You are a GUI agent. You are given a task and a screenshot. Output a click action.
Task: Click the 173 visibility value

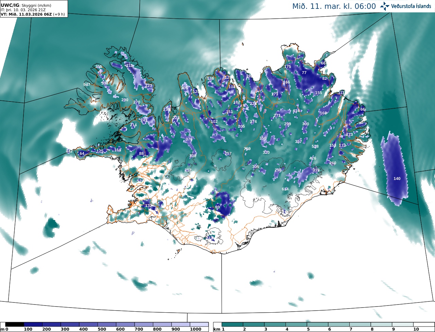(x=275, y=94)
